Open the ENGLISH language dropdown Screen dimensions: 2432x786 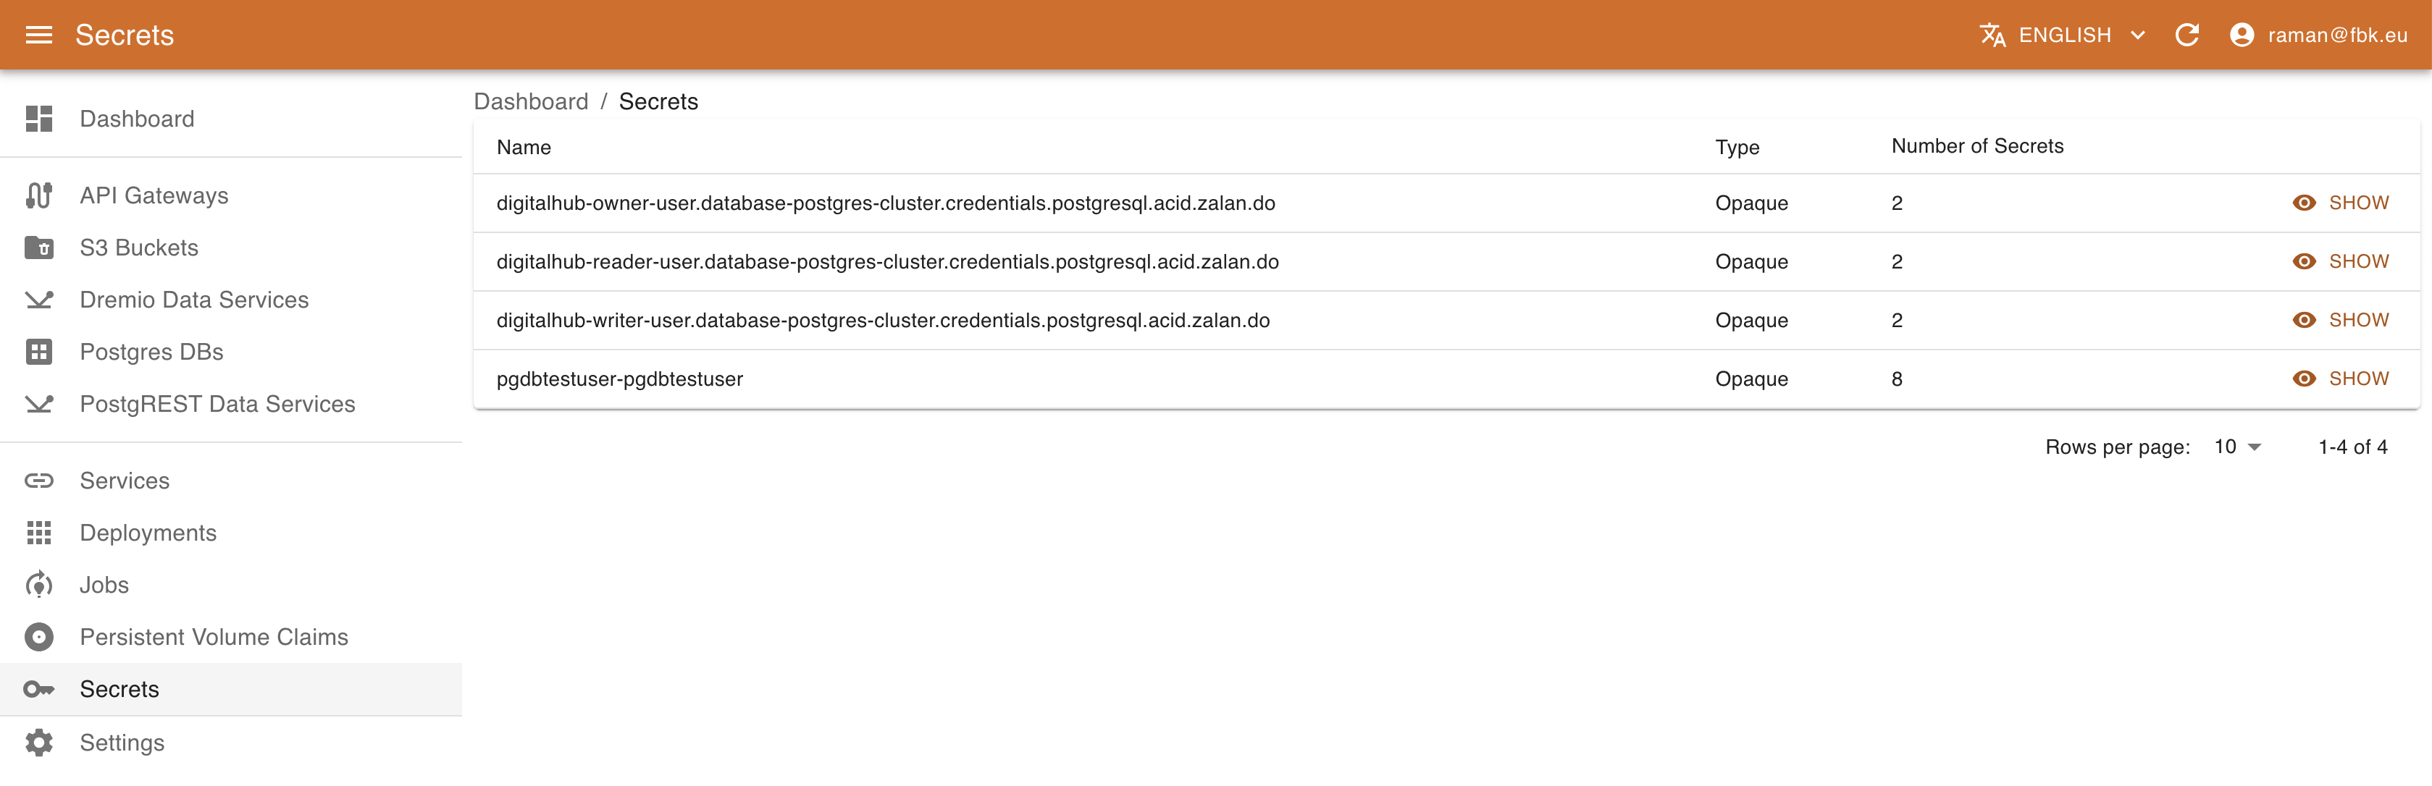pos(2066,35)
